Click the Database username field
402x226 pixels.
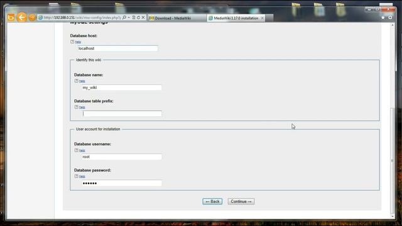(122, 157)
